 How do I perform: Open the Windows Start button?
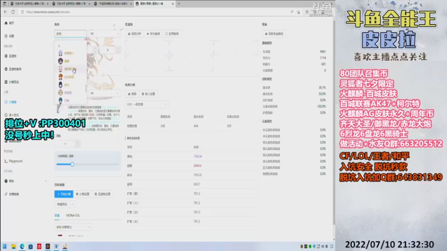pos(4,247)
